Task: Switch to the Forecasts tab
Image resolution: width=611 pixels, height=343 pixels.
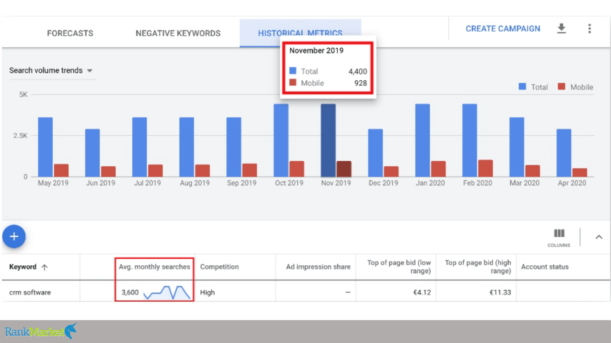Action: click(x=70, y=33)
